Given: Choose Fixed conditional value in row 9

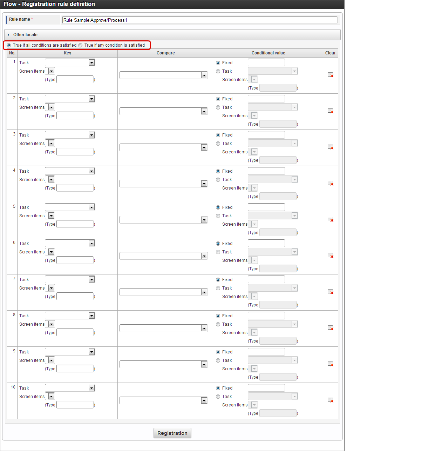Looking at the screenshot, I should 218,352.
